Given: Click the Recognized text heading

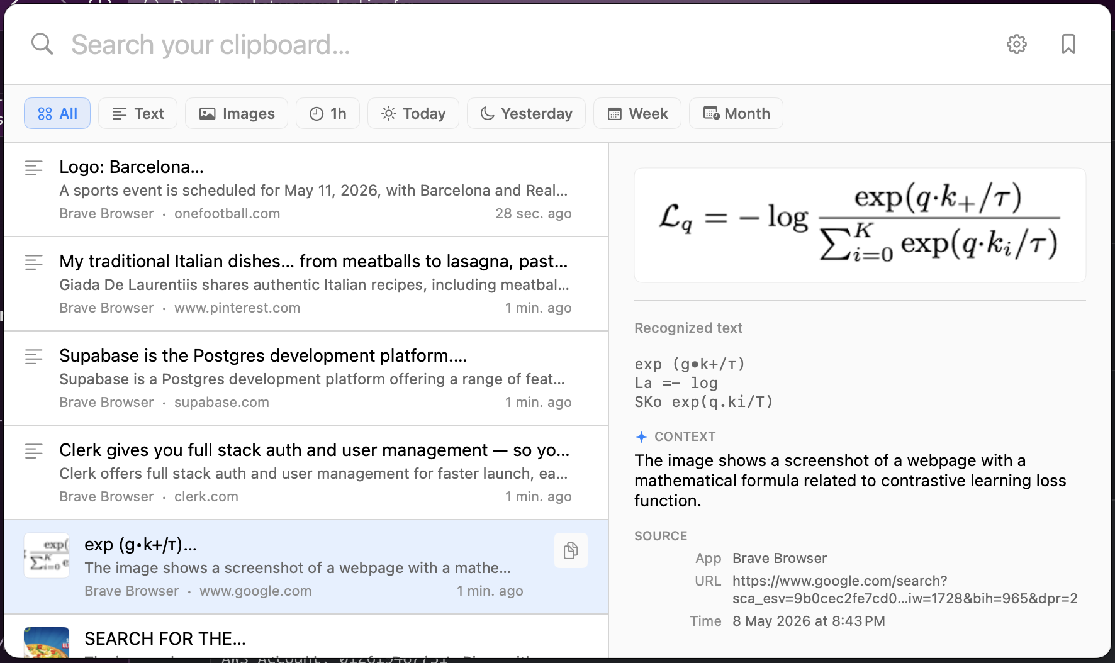Looking at the screenshot, I should (x=688, y=328).
